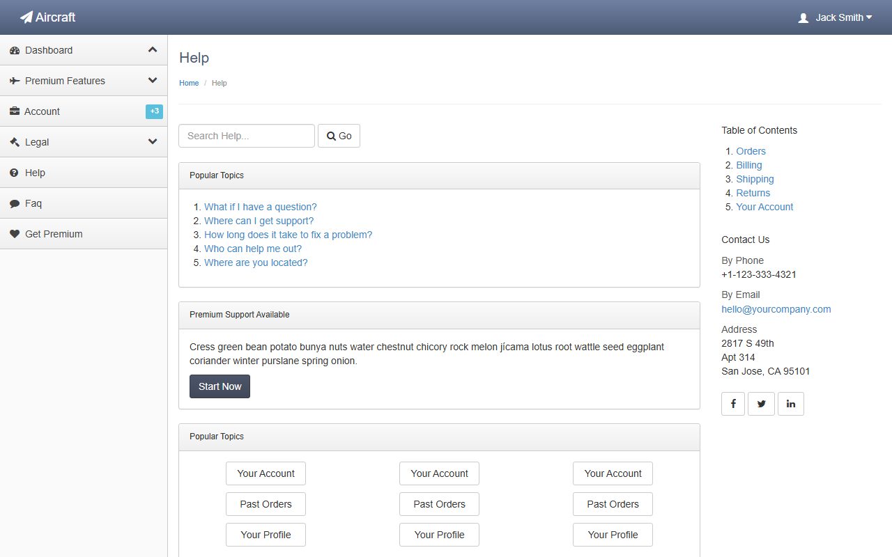Click the phone number +1-123-333-4321
Viewport: 892px width, 557px height.
[759, 274]
